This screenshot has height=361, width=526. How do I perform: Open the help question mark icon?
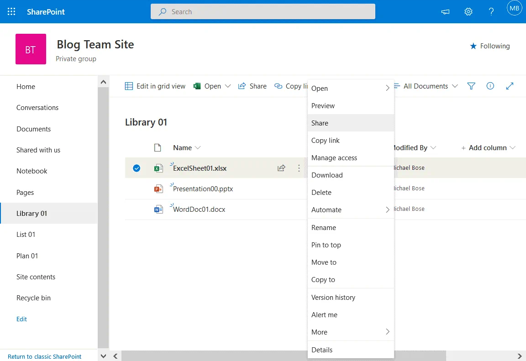point(491,12)
